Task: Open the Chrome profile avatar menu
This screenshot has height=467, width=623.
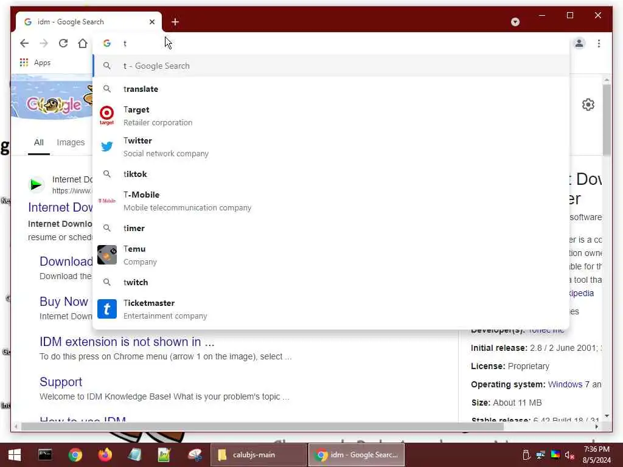Action: pos(579,43)
